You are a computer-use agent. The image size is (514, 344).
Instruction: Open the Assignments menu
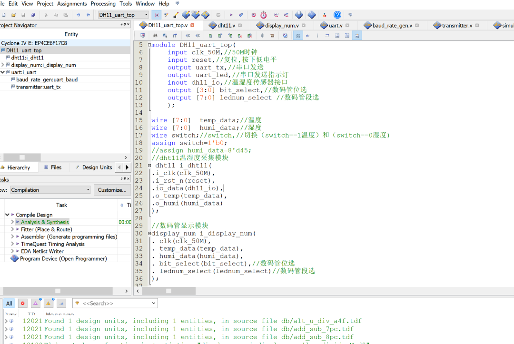(x=72, y=4)
